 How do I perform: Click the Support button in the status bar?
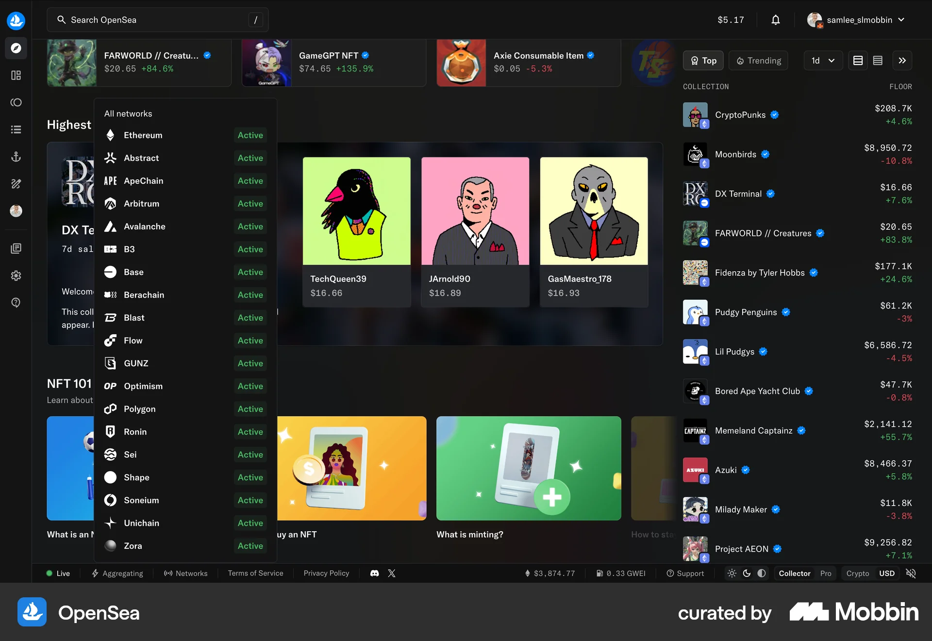point(685,573)
